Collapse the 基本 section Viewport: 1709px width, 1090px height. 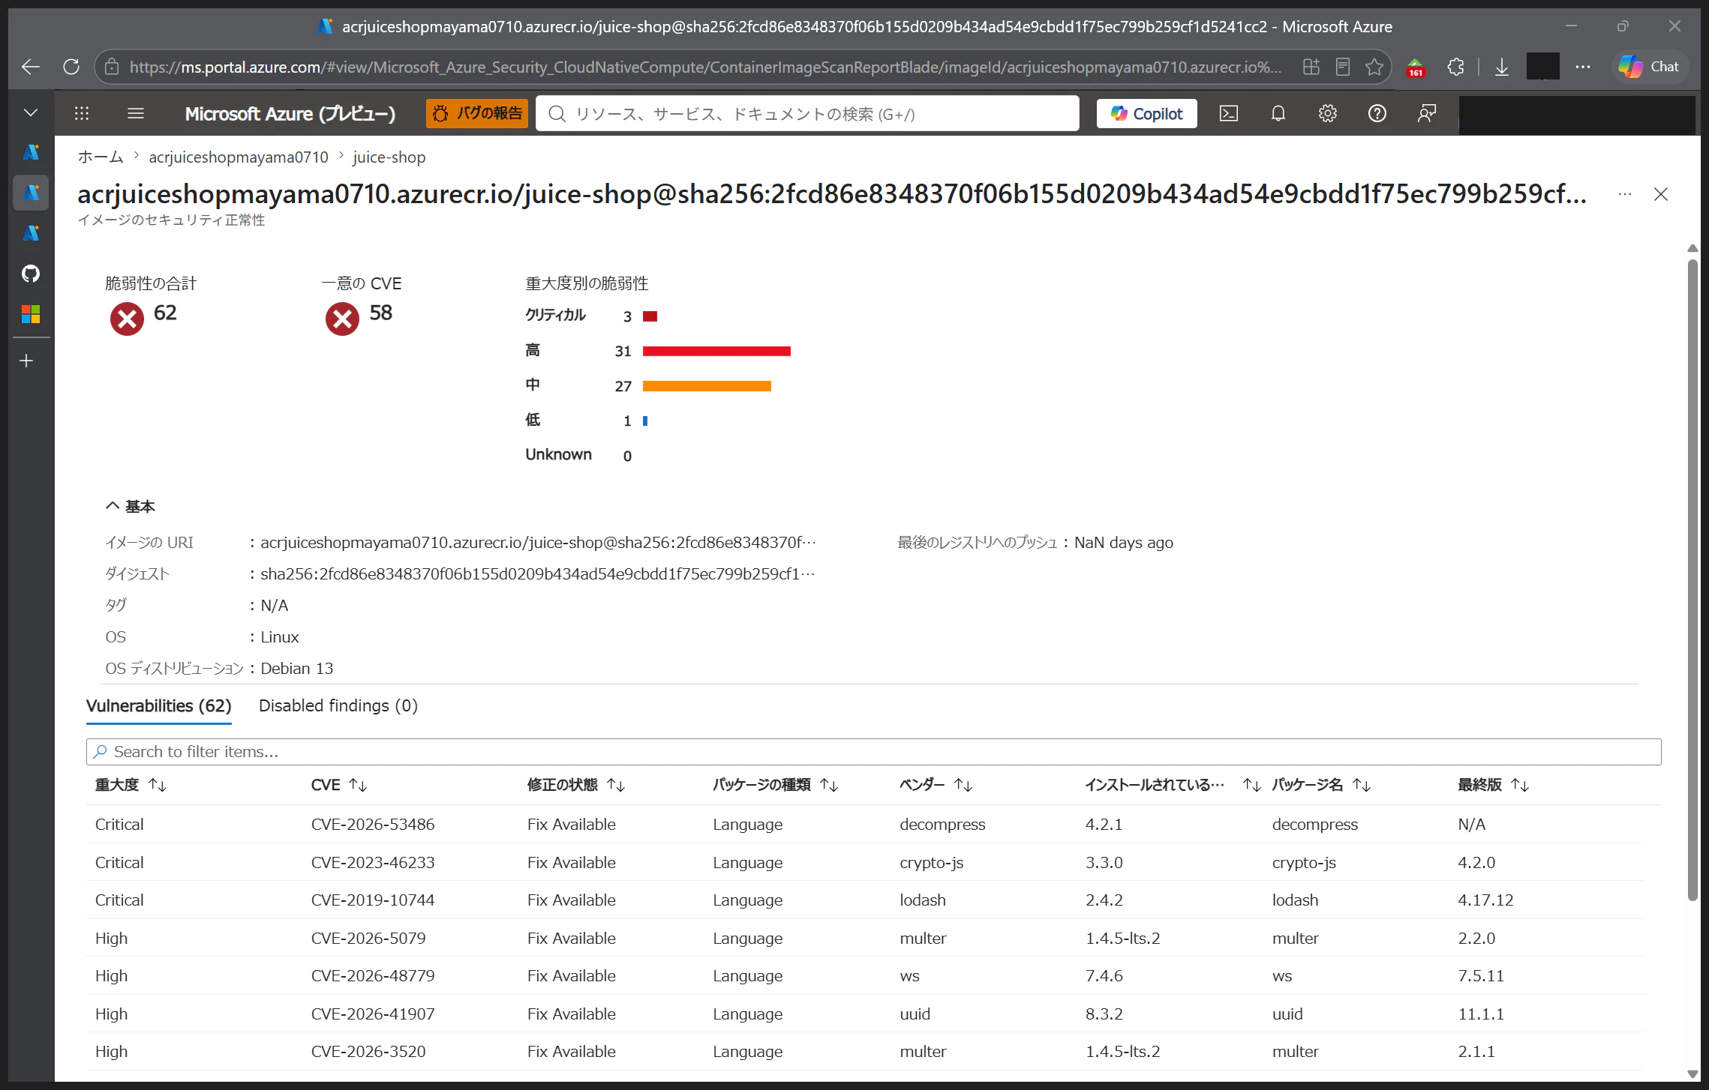[131, 506]
